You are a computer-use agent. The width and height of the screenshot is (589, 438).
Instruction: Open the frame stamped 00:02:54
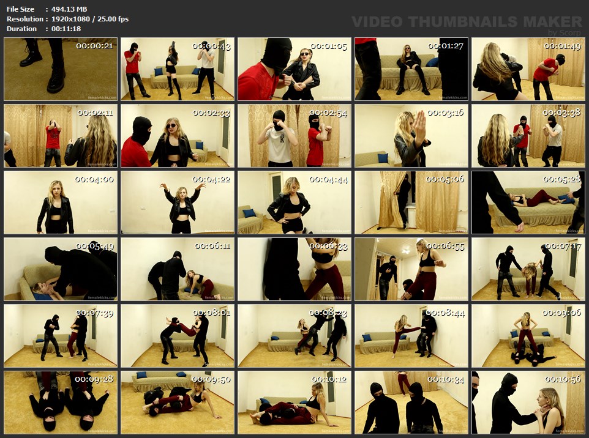tap(294, 136)
